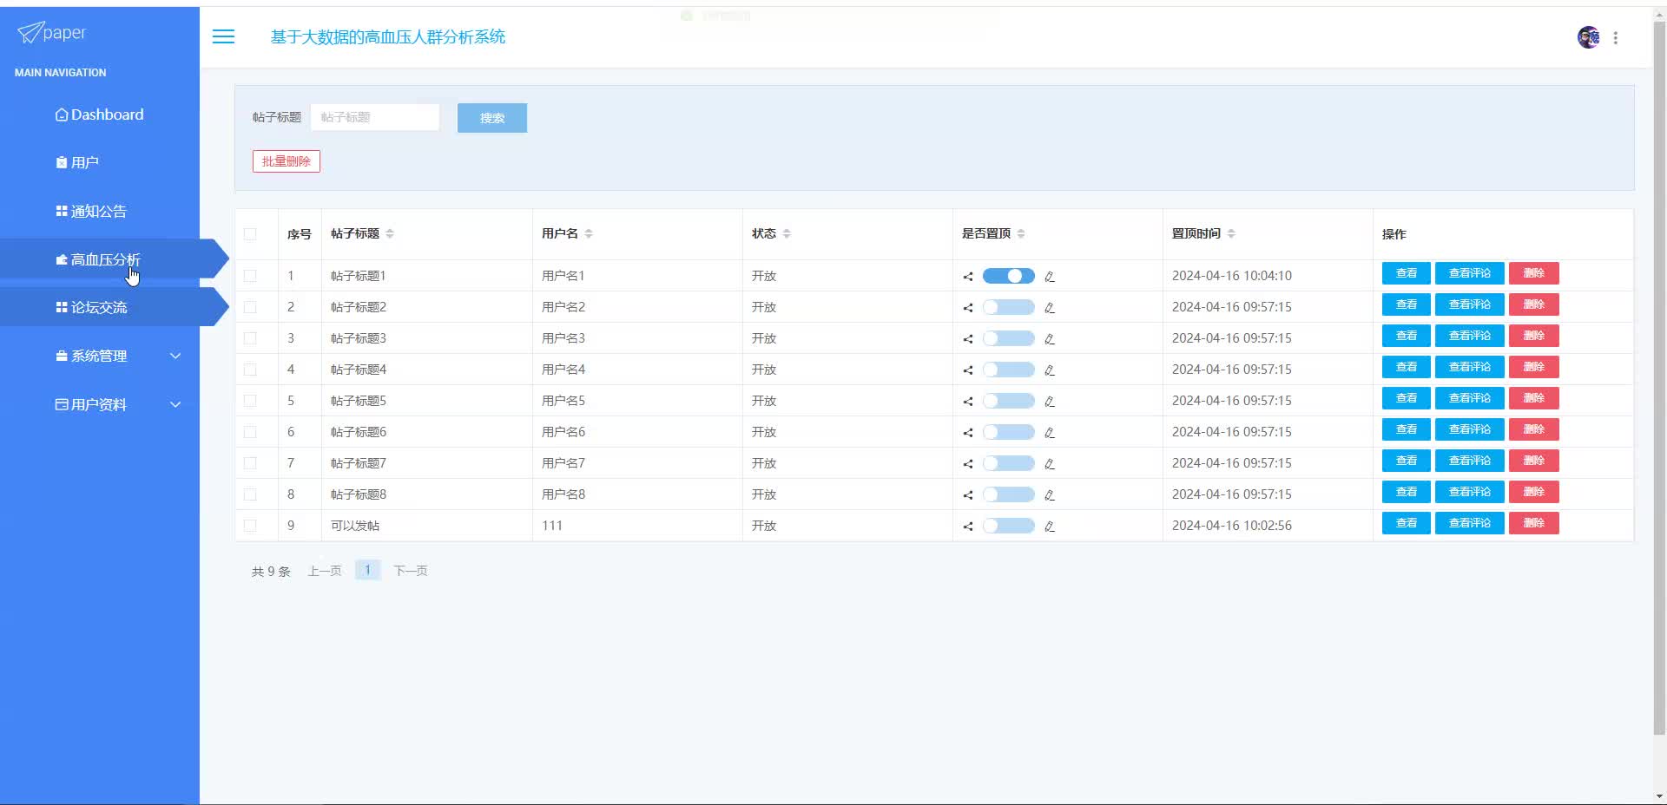Image resolution: width=1667 pixels, height=805 pixels.
Task: Sort by 状态 column arrows
Action: pyautogui.click(x=787, y=233)
